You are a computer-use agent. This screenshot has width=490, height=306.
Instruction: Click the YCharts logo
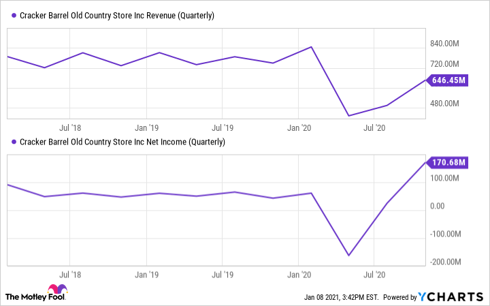click(x=451, y=297)
